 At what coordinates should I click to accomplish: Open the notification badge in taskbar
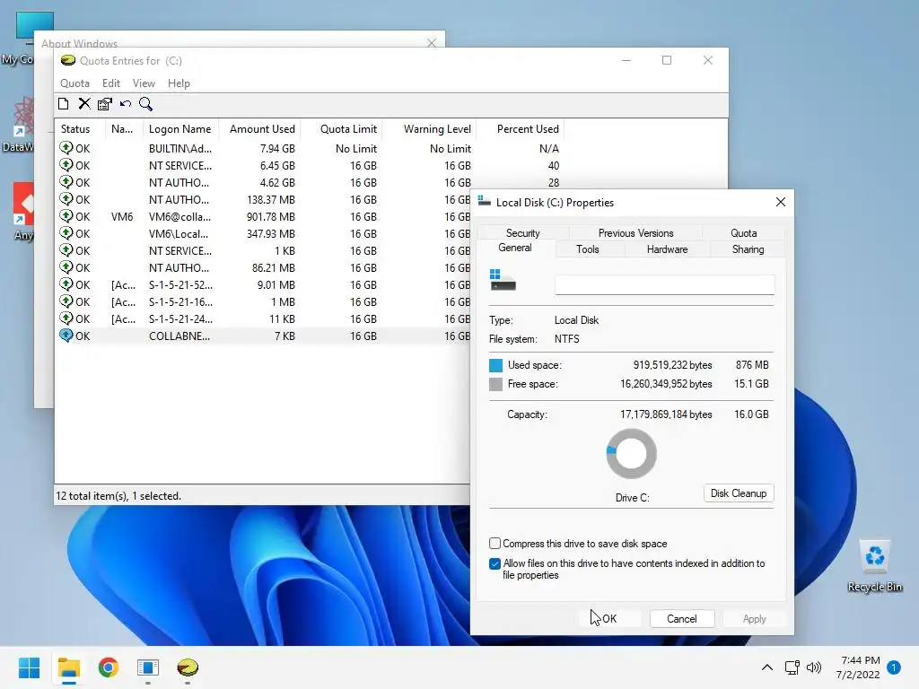[x=894, y=667]
